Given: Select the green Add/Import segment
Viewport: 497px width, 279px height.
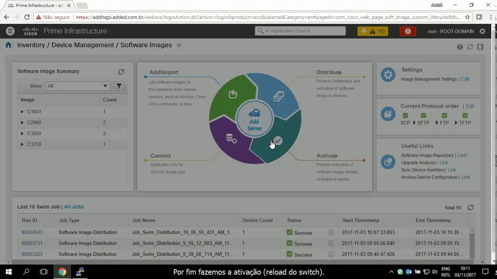Looking at the screenshot, I should [x=232, y=94].
